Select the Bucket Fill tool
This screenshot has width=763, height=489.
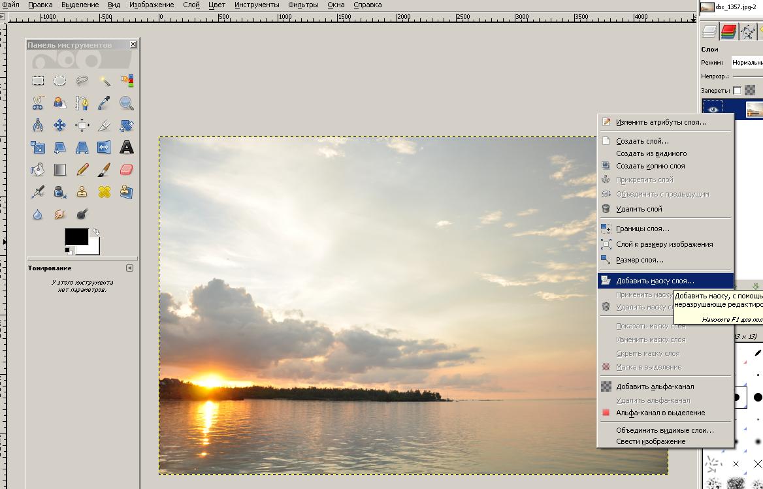(x=38, y=170)
